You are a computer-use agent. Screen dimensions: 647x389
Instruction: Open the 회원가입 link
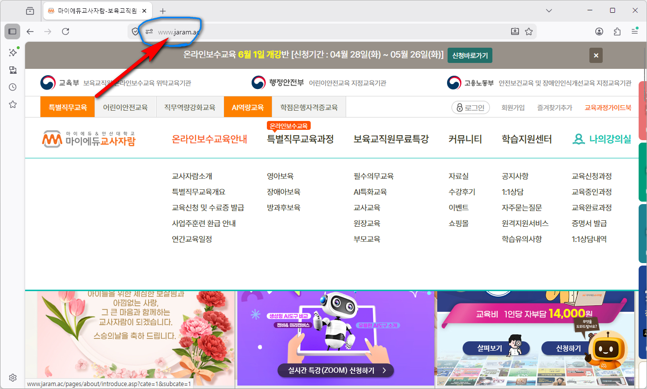(513, 107)
